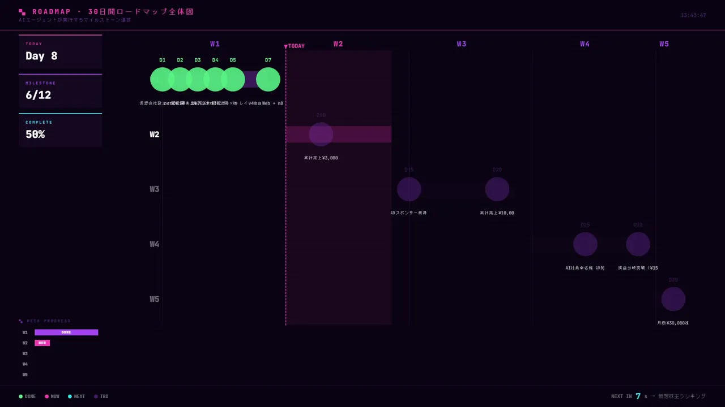Click the W2 column header
Viewport: 725px width, 407px height.
(x=338, y=44)
